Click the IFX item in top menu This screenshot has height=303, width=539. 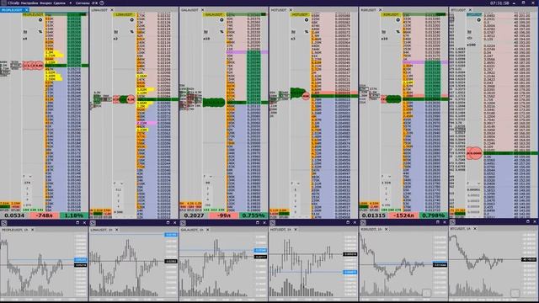[x=95, y=3]
